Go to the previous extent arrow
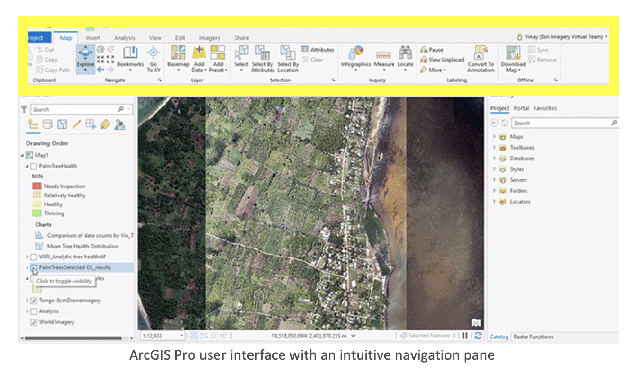Screen dimensions: 635x372 point(100,69)
